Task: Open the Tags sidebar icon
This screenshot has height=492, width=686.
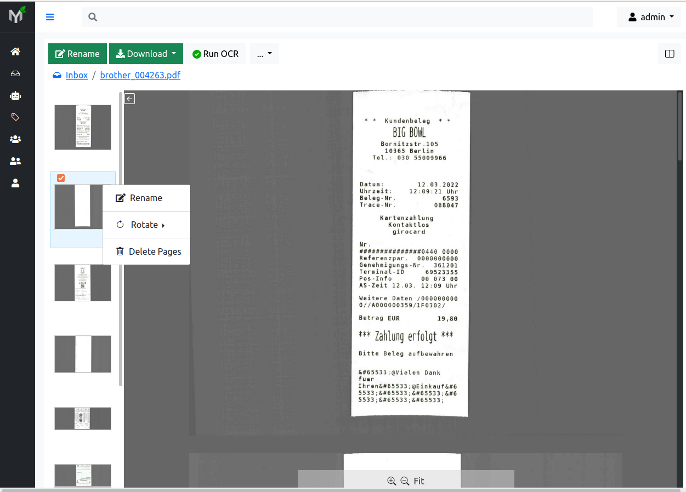Action: tap(15, 117)
